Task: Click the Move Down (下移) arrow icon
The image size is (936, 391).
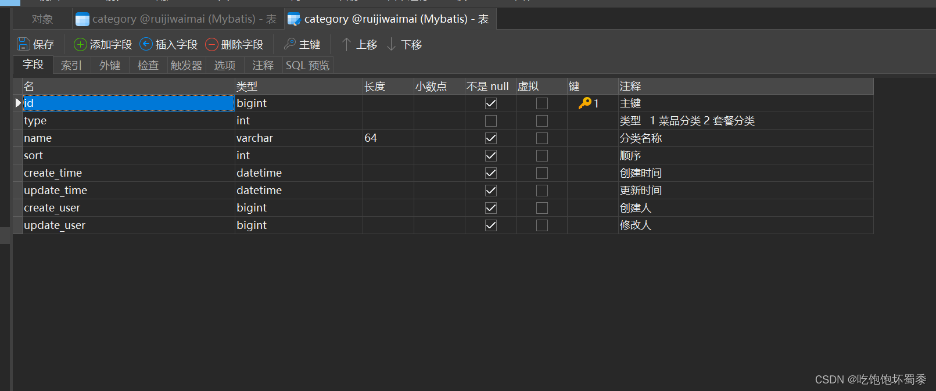Action: [392, 44]
